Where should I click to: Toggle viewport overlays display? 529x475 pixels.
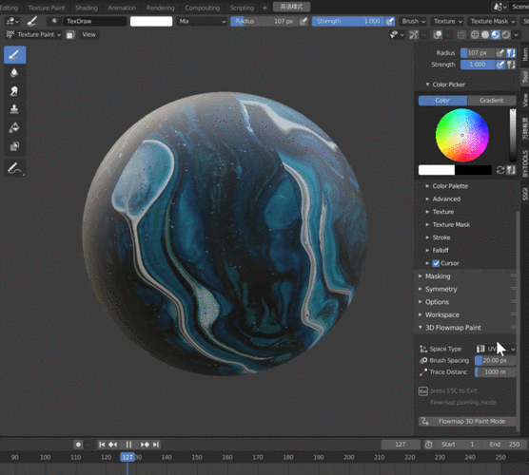[438, 35]
